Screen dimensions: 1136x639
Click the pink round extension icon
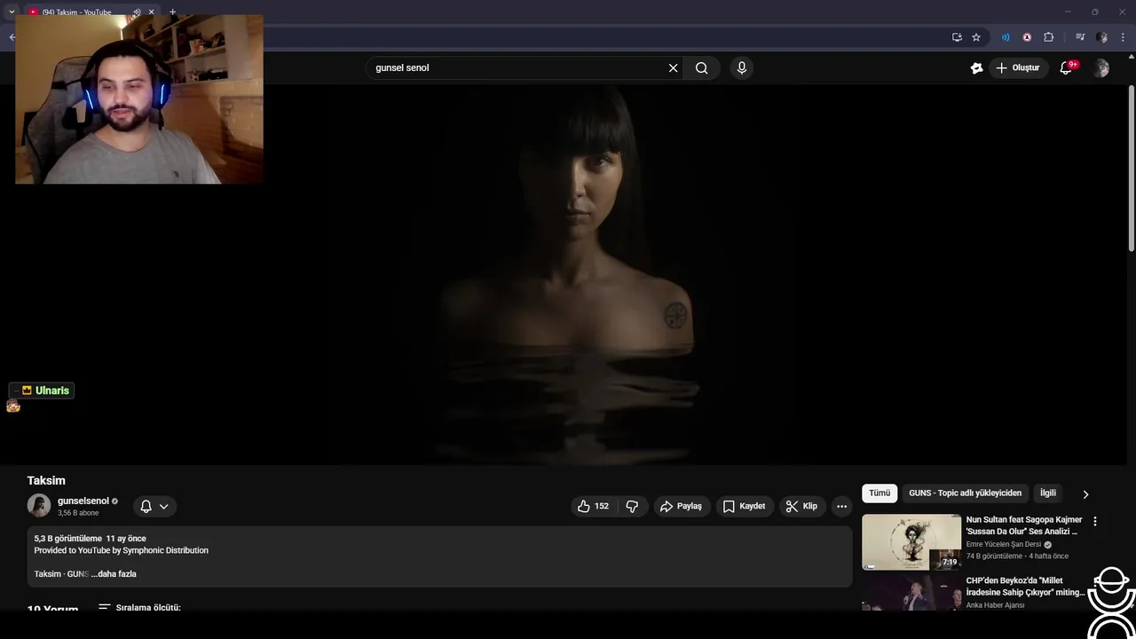(x=1027, y=37)
